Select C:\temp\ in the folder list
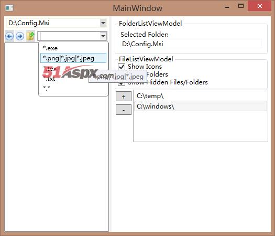This screenshot has width=275, height=236. [201, 96]
